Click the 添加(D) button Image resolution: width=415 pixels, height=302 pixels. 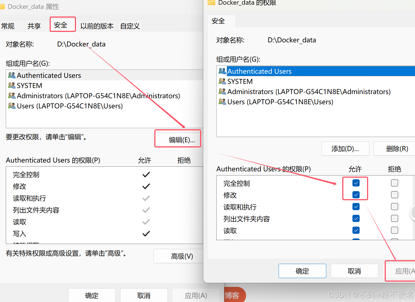click(x=345, y=149)
